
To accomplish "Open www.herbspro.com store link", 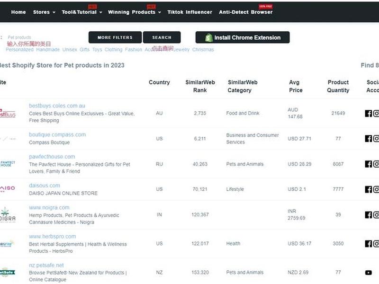I will pos(53,236).
